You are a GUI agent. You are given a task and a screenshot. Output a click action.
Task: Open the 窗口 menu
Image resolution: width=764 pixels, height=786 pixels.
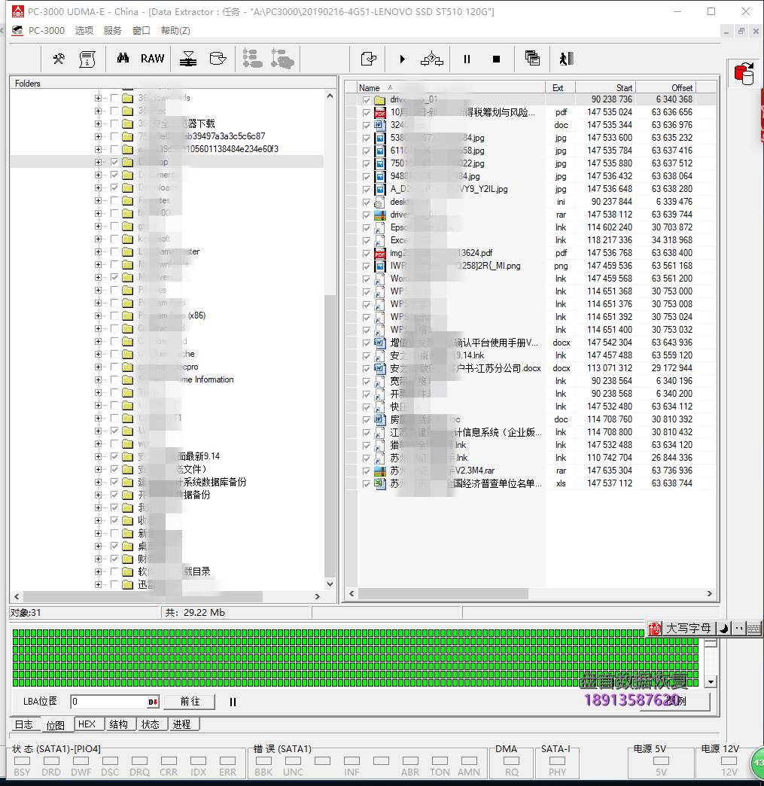pos(142,31)
